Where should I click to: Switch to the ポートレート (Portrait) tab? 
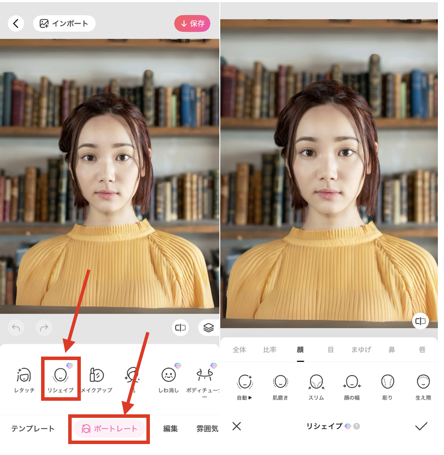[108, 428]
